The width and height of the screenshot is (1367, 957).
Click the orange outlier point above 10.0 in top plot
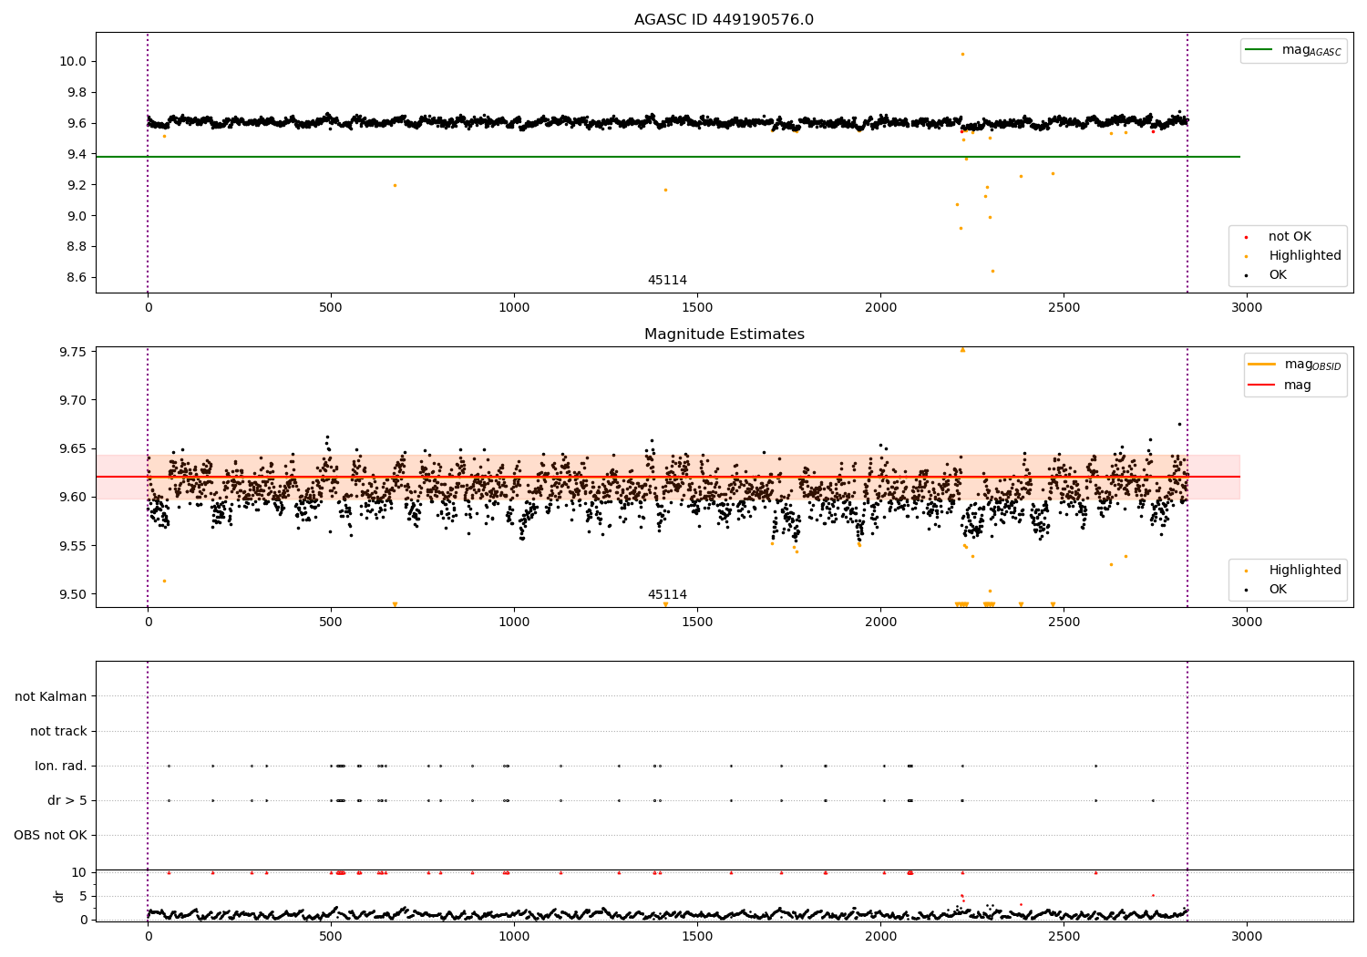[x=962, y=54]
